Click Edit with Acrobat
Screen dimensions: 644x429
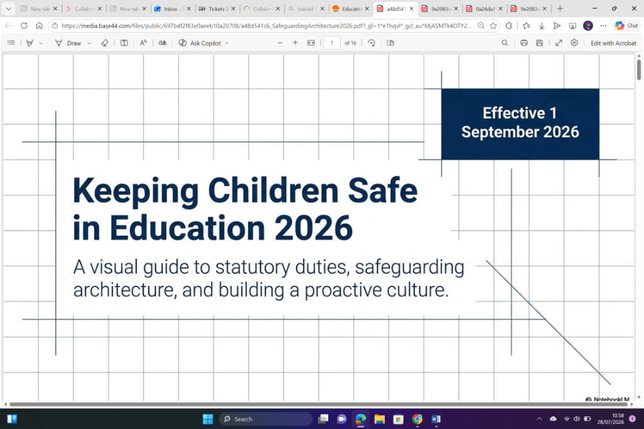click(613, 43)
